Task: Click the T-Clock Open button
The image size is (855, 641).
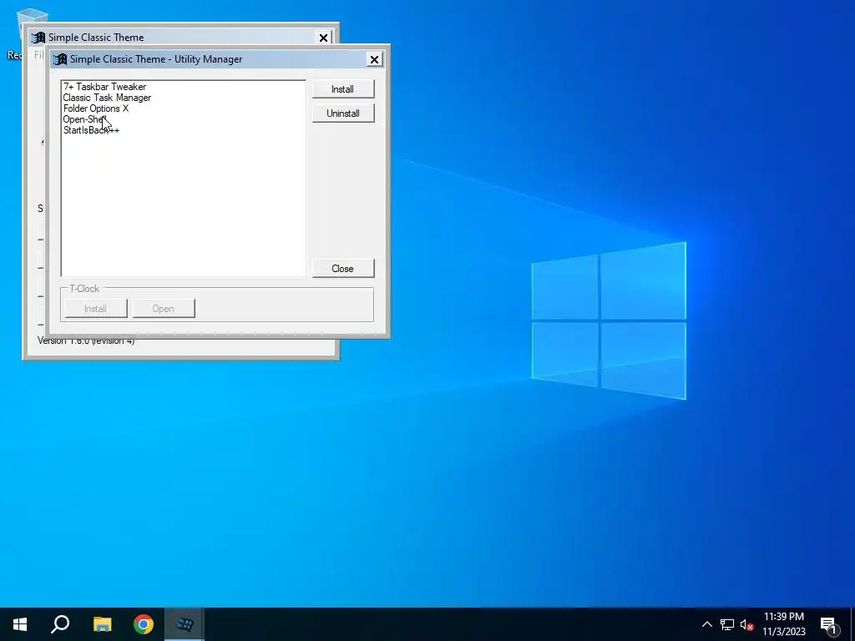Action: [x=163, y=309]
